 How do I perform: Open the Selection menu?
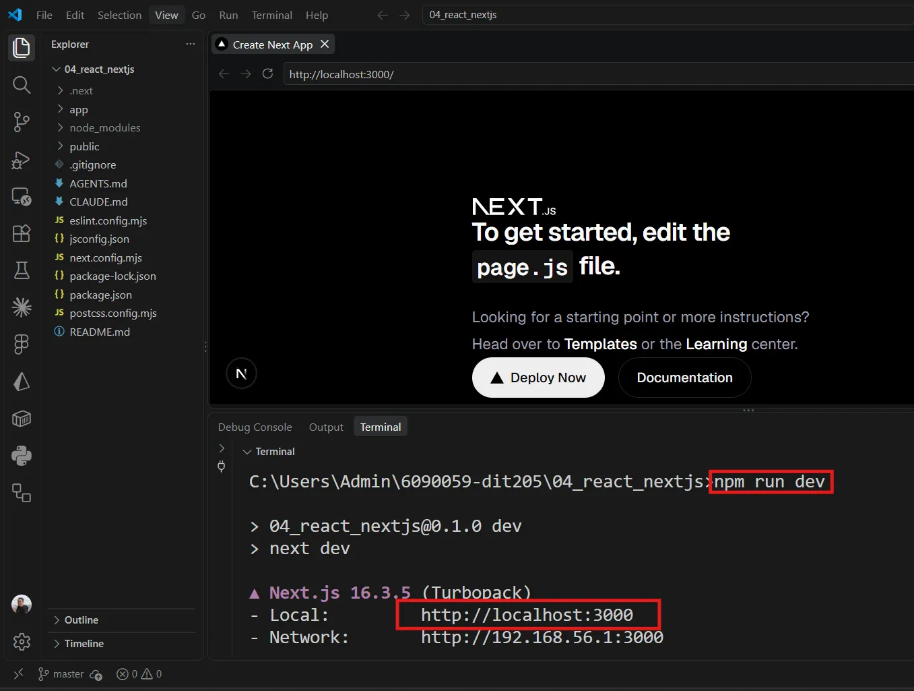tap(119, 15)
